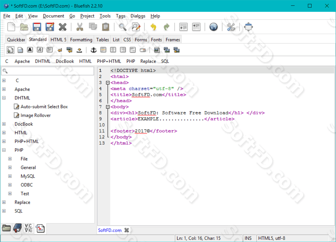Preview the page in browser via globe icon
336x242 pixels.
pos(213,27)
